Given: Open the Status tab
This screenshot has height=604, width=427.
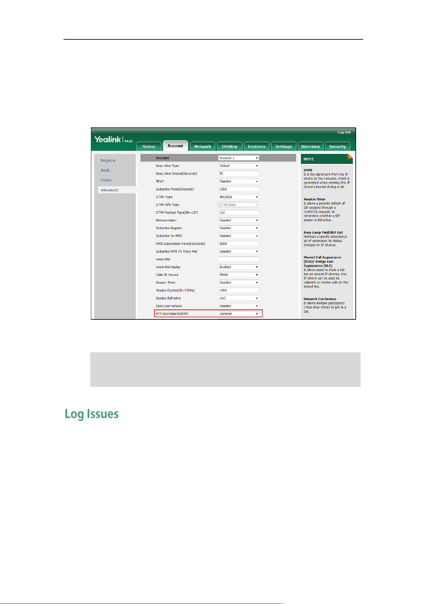Looking at the screenshot, I should click(149, 146).
